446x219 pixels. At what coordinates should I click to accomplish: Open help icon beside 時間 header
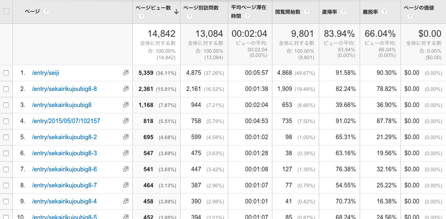point(247,16)
